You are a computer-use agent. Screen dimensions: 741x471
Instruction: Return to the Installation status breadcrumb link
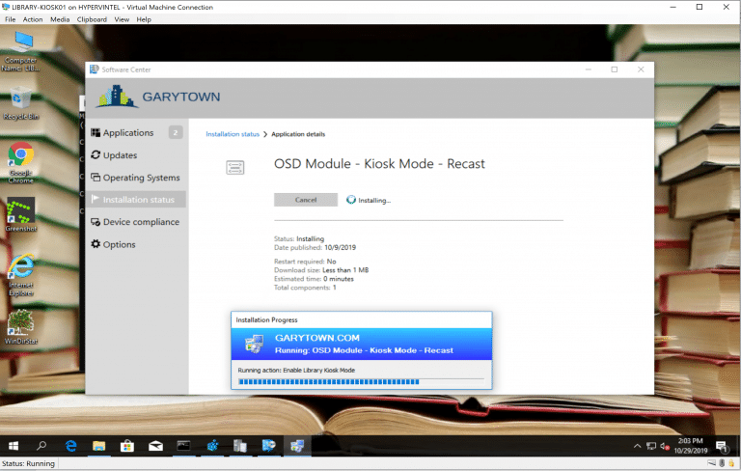pyautogui.click(x=233, y=134)
